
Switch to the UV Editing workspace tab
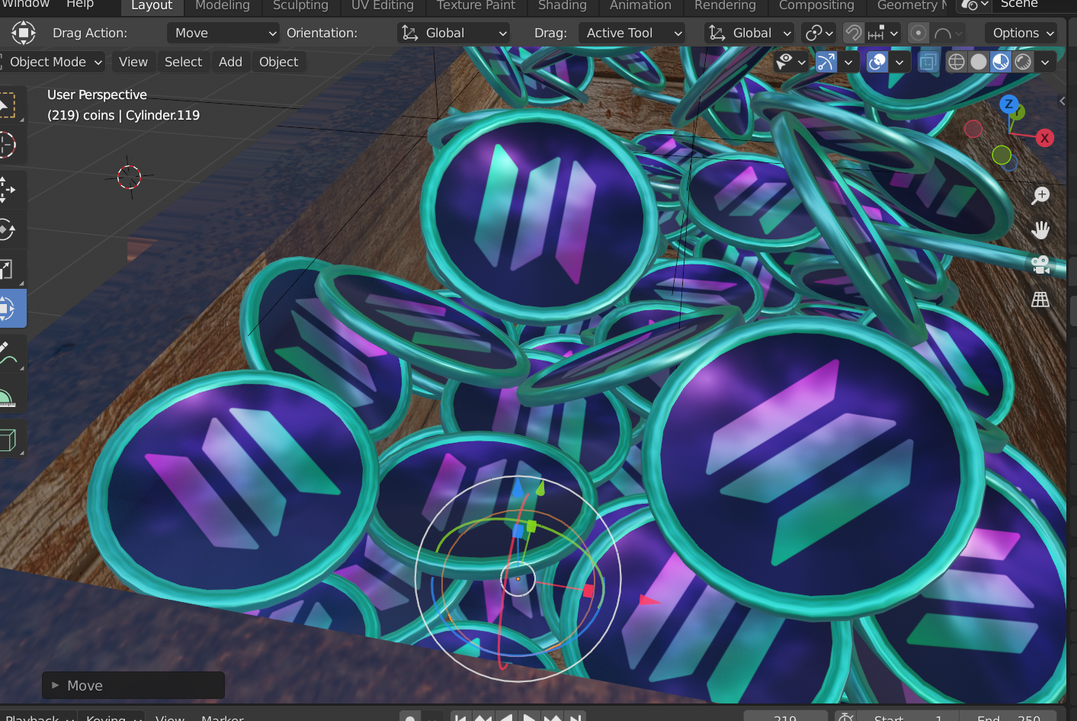tap(383, 5)
